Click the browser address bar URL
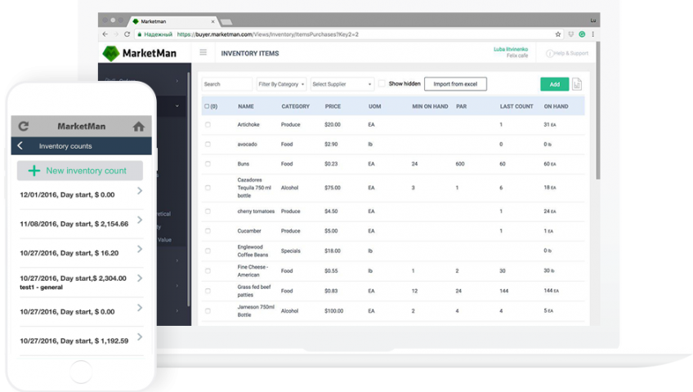Screen dimensions: 693x392 [x=268, y=34]
